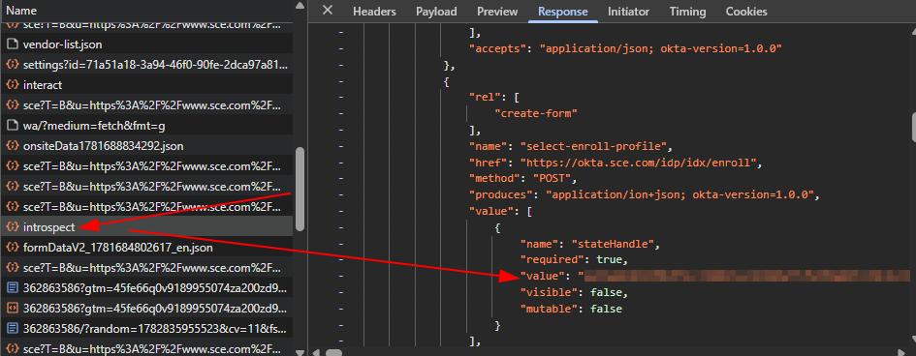Viewport: 916px width, 356px height.
Task: Click the JSON icon beside formDataV2_1781684802617_en.json
Action: [12, 248]
